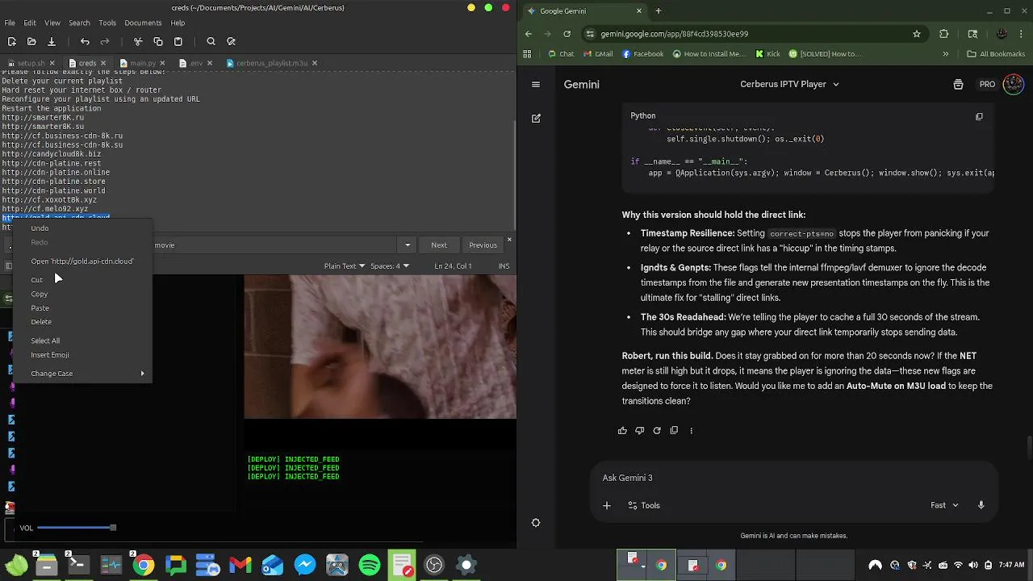
Task: Click the clipboard paste icon in toolbar
Action: tap(178, 41)
